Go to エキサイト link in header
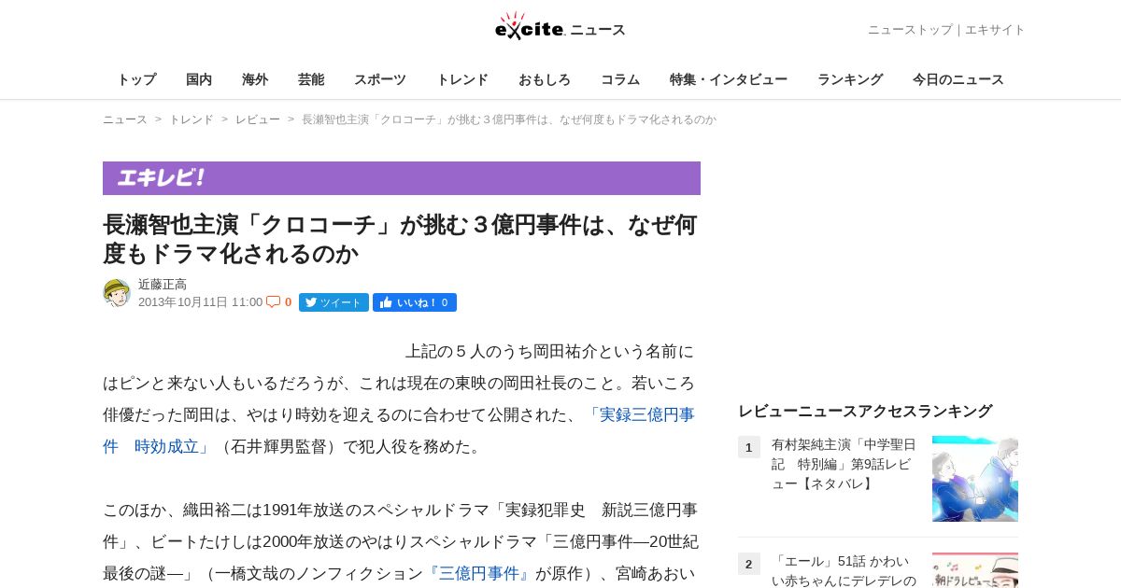This screenshot has width=1121, height=588. (995, 30)
